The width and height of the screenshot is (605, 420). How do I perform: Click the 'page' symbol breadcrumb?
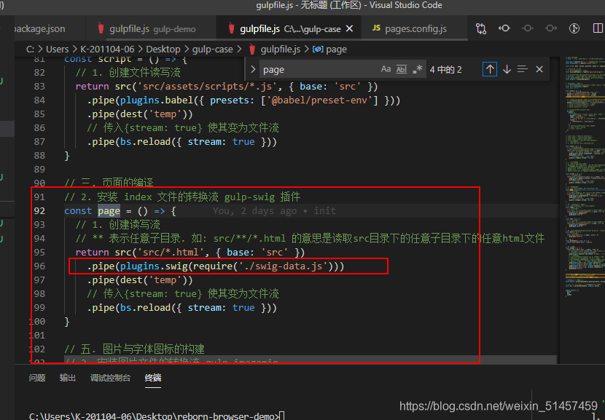point(336,49)
